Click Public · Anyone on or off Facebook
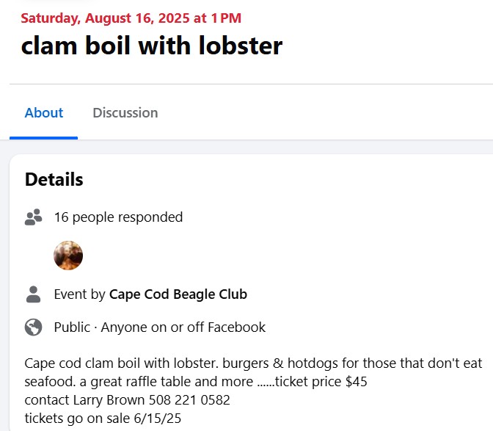 pyautogui.click(x=160, y=327)
